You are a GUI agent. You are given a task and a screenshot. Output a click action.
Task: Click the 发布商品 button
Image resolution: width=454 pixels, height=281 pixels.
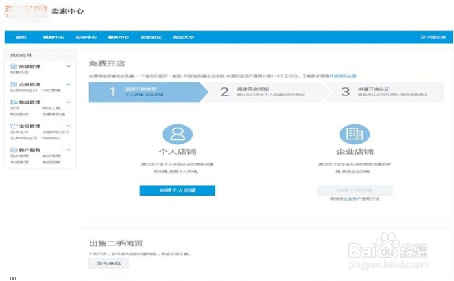108,264
